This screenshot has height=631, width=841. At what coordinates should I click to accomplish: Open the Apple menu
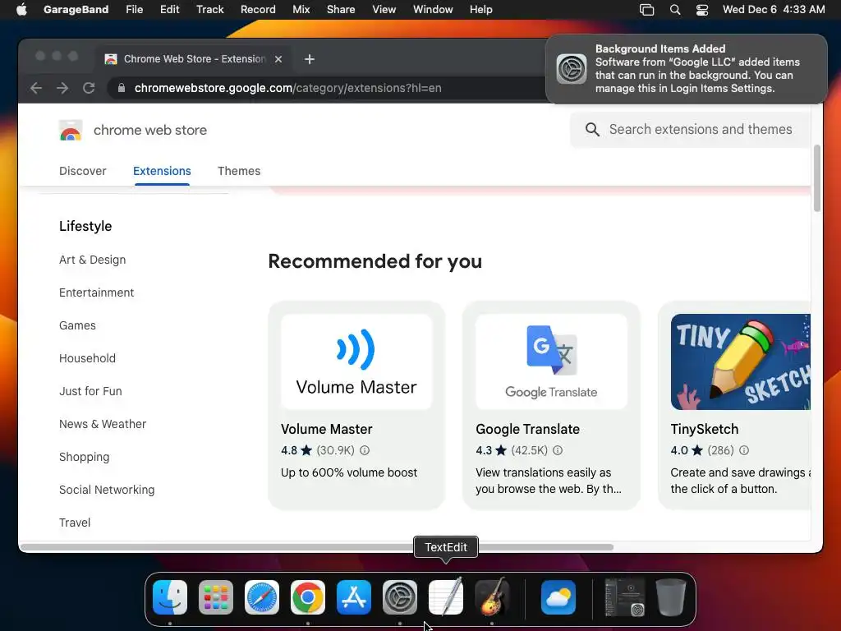(21, 10)
